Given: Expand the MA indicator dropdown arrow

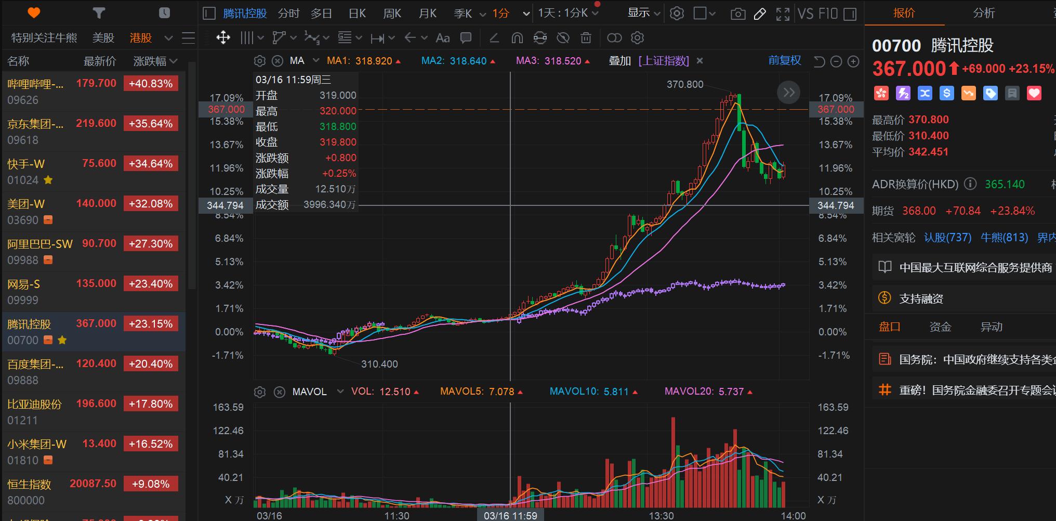Looking at the screenshot, I should tap(316, 60).
